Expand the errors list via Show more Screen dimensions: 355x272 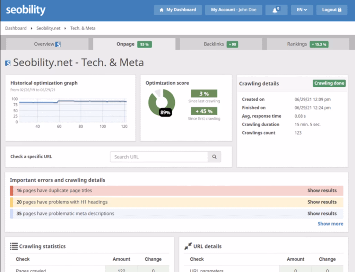tap(330, 224)
